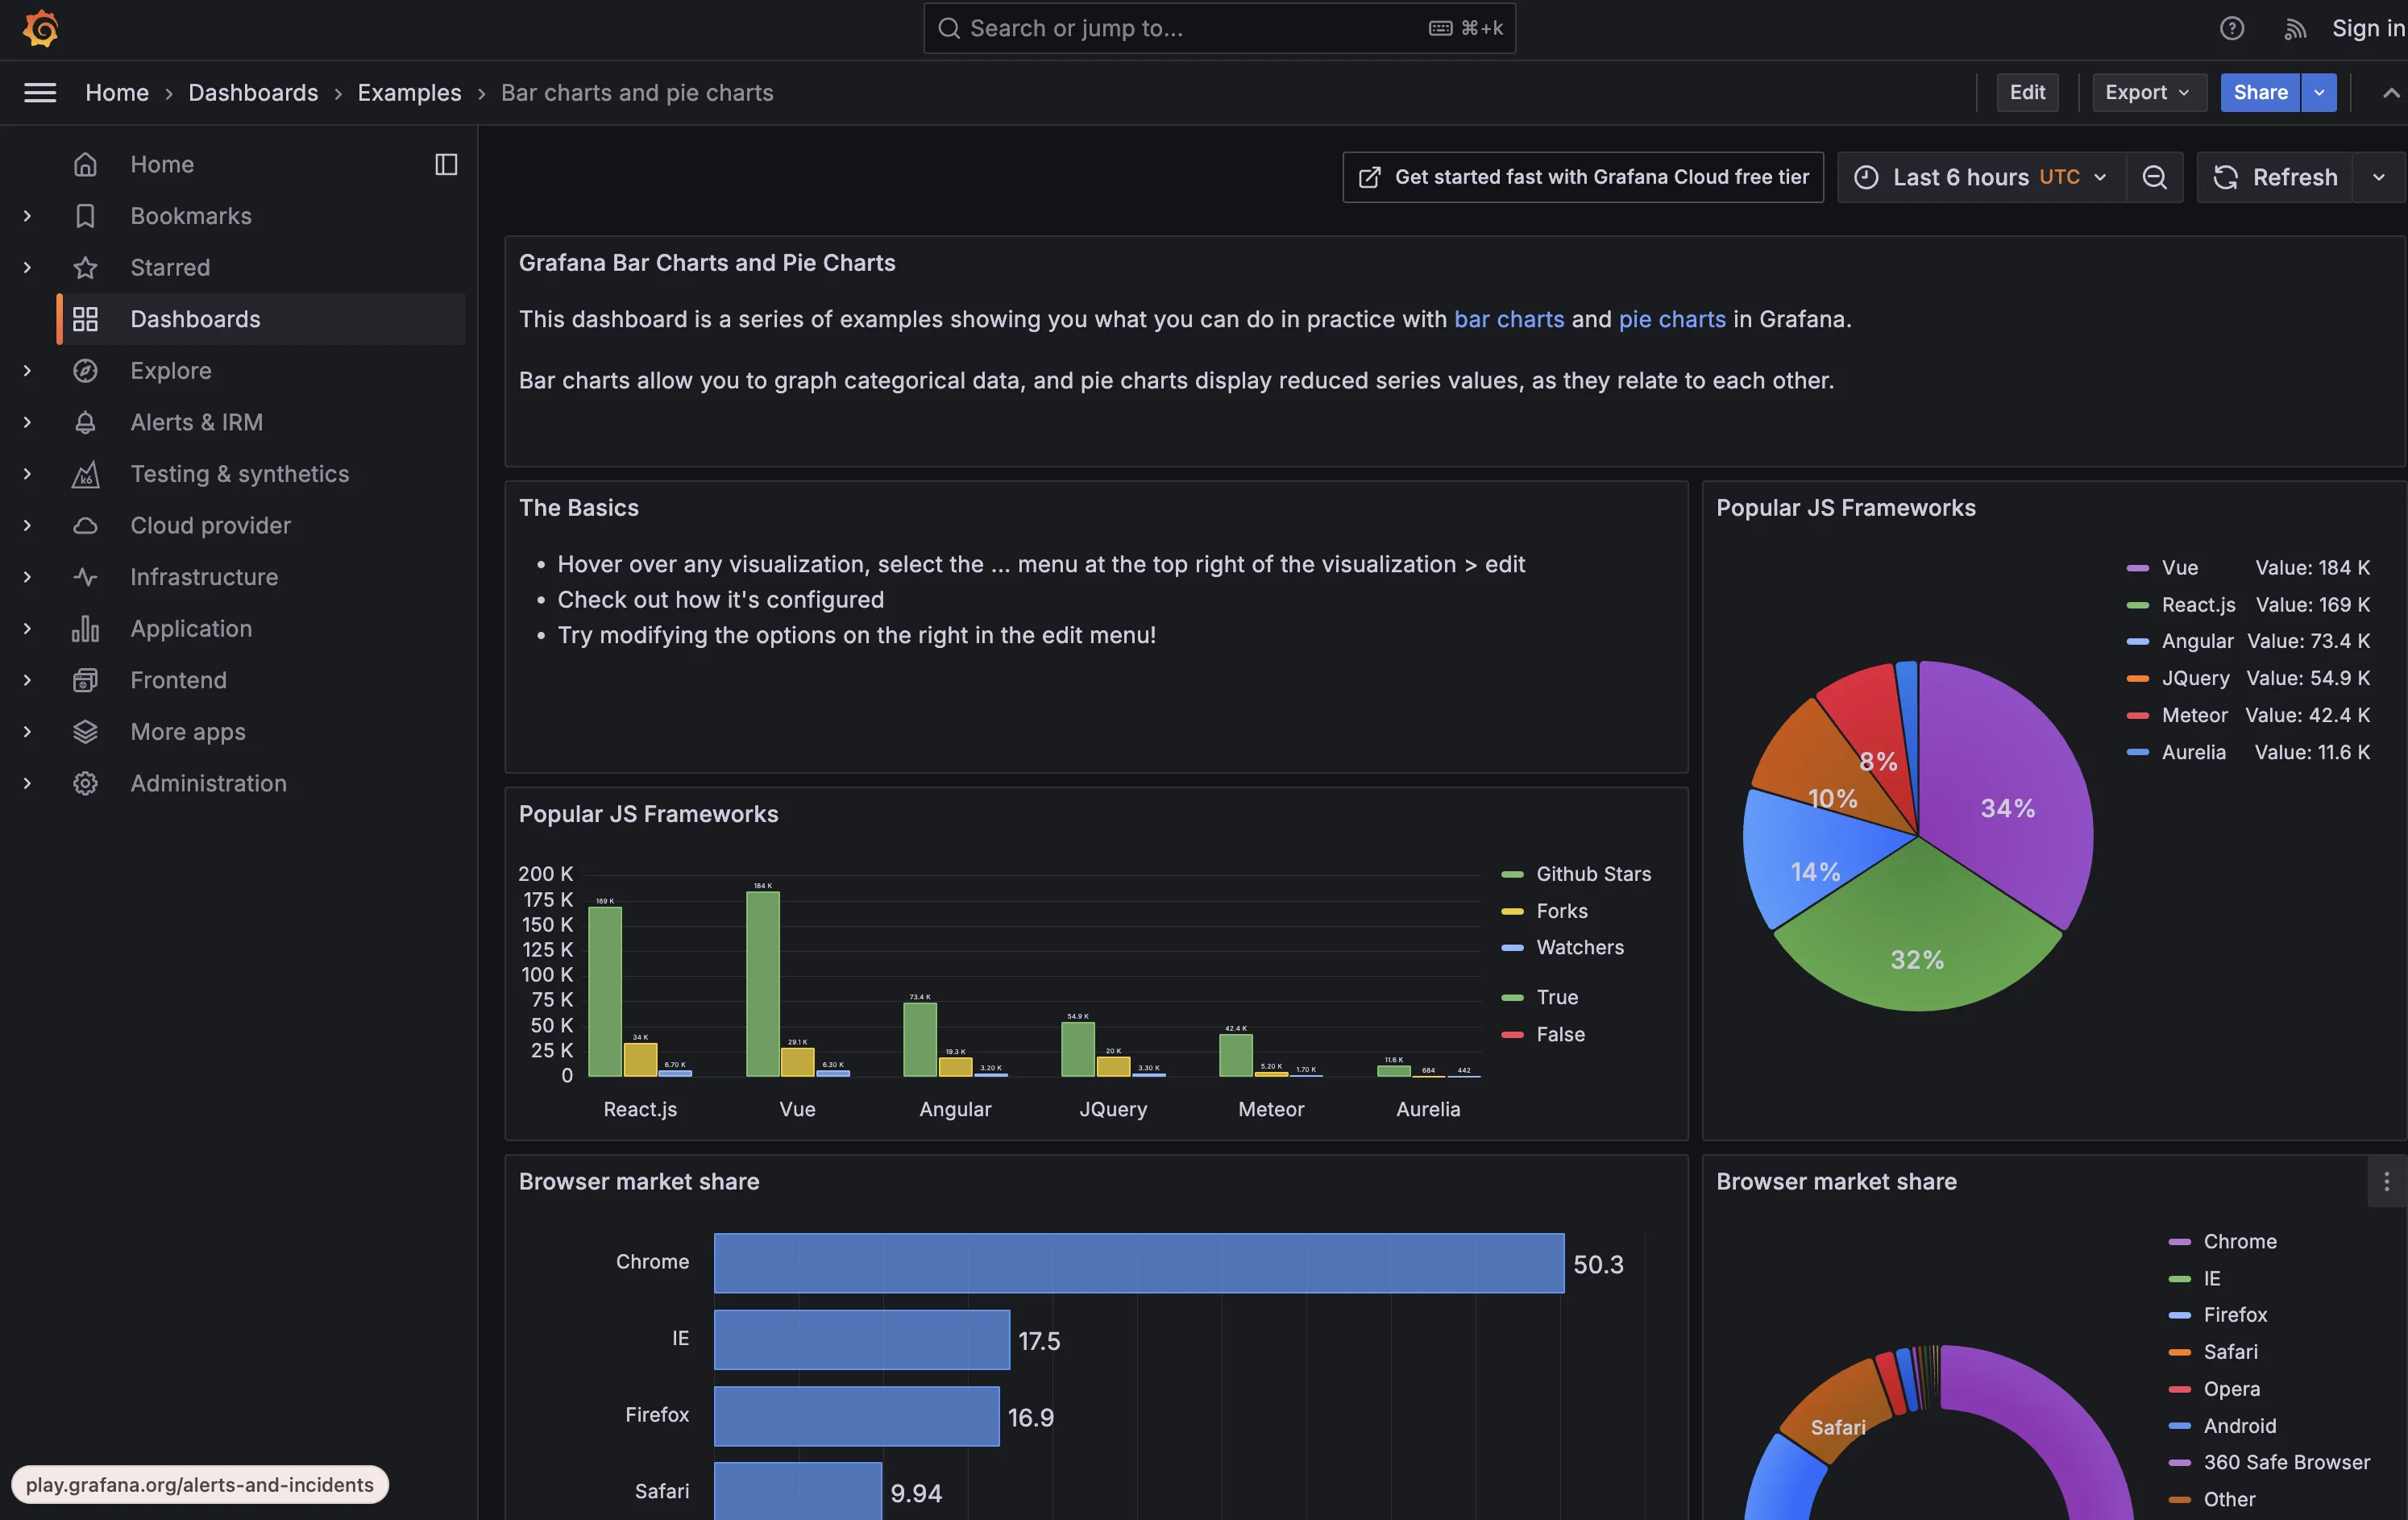
Task: Click the Alerts & IRM bell icon
Action: click(x=85, y=422)
